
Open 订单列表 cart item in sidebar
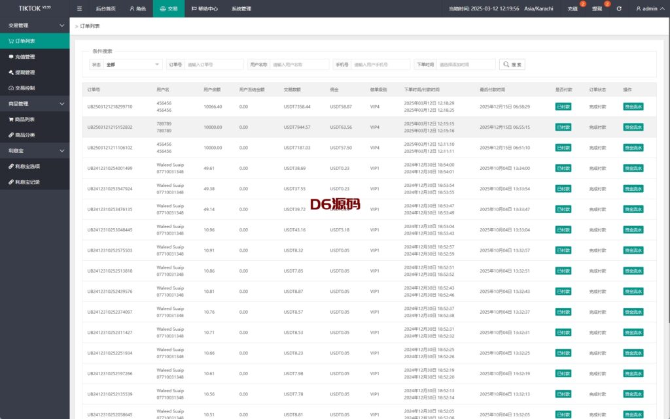[x=35, y=41]
